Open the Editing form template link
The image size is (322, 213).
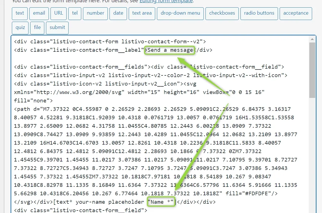click(166, 1)
